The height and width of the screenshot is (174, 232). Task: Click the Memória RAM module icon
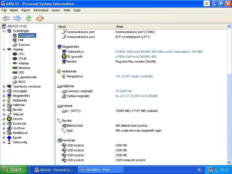coord(15,68)
